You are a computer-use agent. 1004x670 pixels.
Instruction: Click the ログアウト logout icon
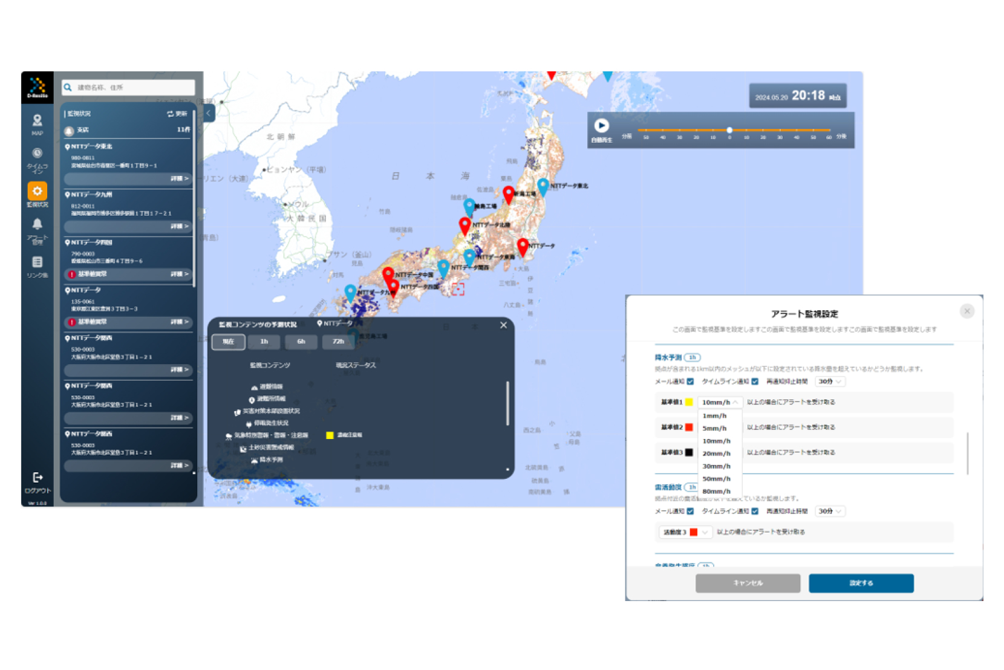(x=37, y=478)
